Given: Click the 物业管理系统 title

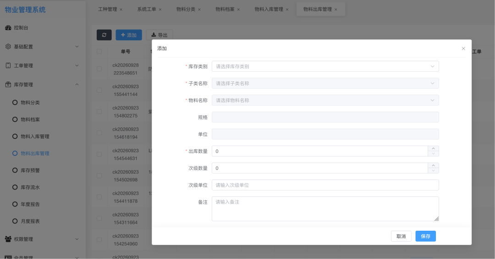Looking at the screenshot, I should coord(25,10).
